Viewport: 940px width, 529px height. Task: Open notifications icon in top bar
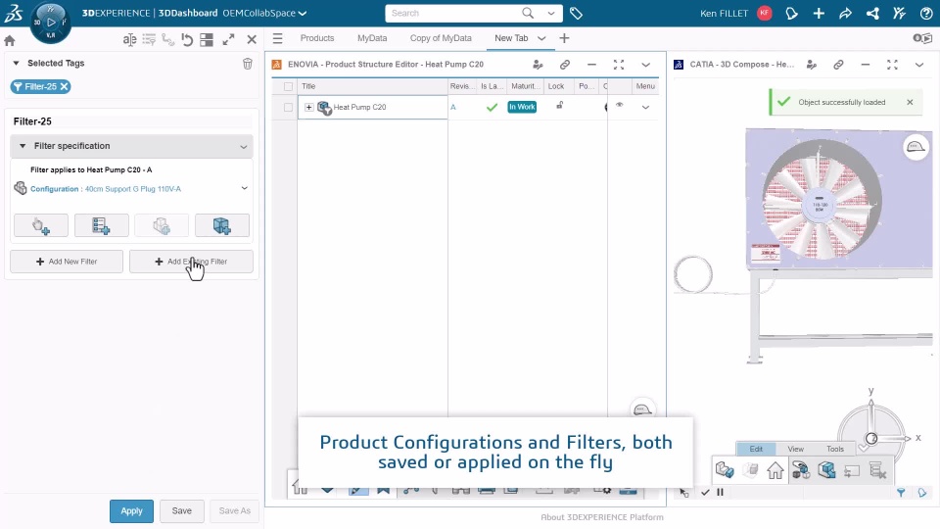[791, 13]
